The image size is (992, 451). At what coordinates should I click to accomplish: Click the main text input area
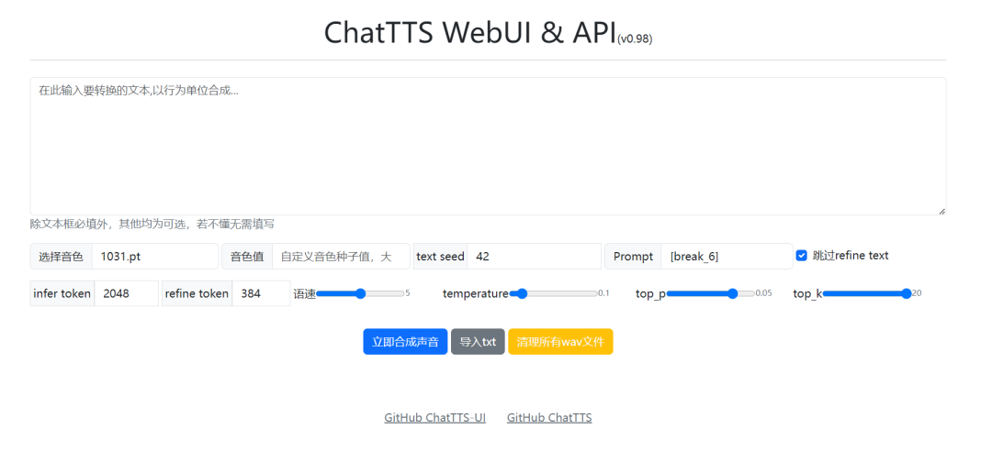point(488,146)
